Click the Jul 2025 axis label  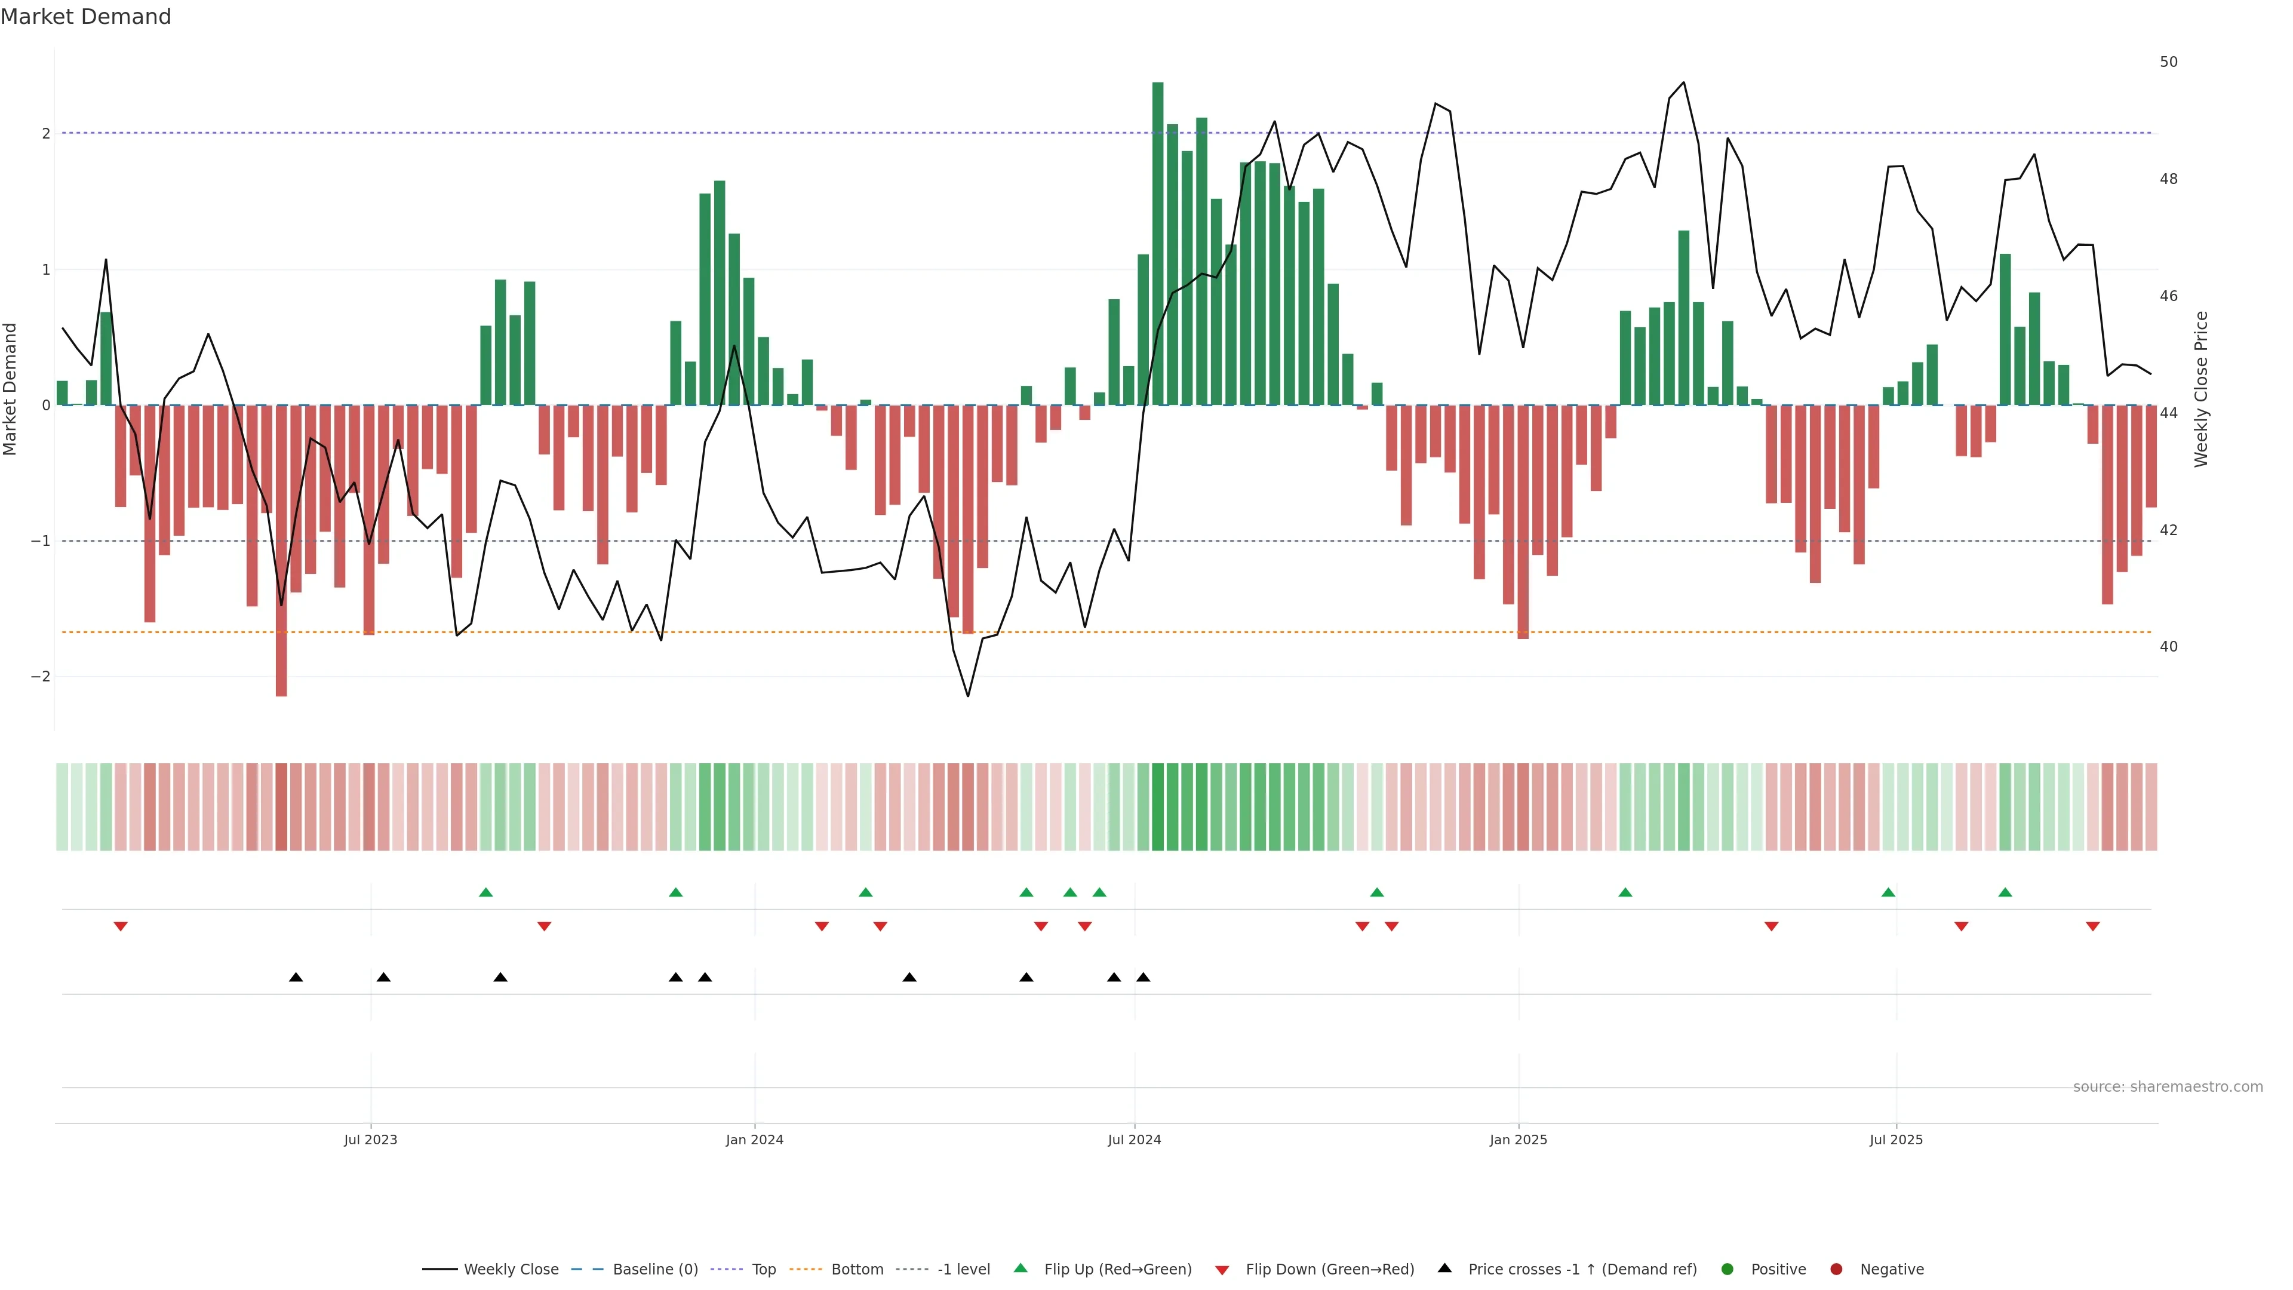pyautogui.click(x=1896, y=1139)
